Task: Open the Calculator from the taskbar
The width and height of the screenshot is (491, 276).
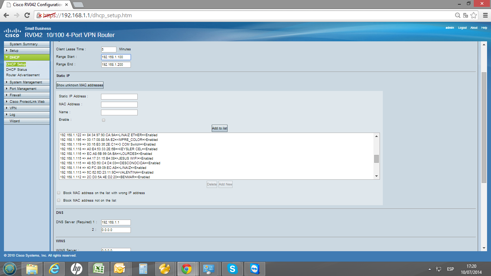Action: click(x=143, y=268)
